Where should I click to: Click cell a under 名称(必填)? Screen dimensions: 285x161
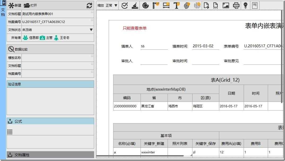click(127, 152)
